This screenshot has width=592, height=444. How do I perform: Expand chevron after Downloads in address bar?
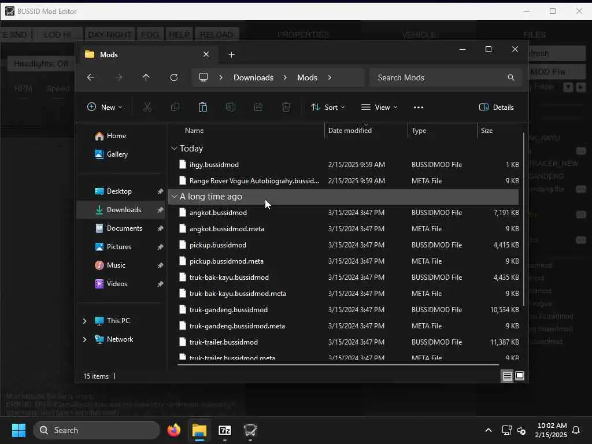point(285,77)
